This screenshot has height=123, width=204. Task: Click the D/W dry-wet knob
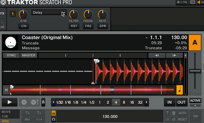[24, 14]
